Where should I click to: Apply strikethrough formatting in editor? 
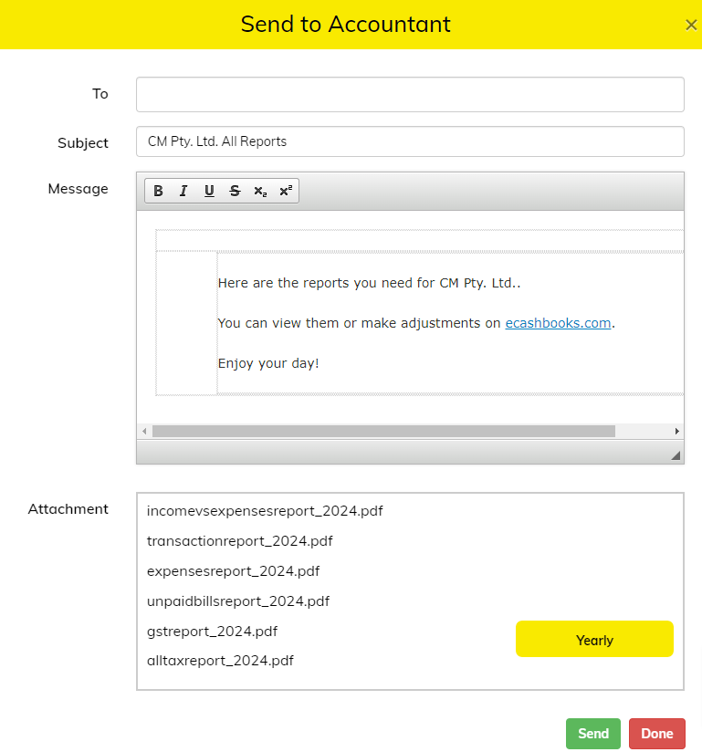(235, 191)
